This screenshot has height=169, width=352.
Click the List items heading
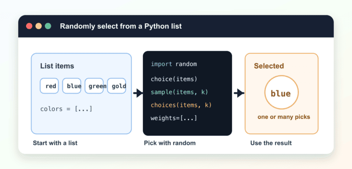(57, 66)
